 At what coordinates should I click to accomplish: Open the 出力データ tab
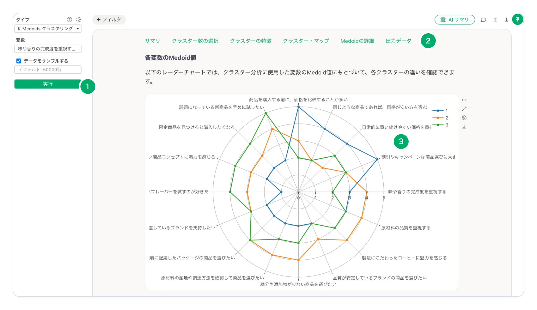point(398,41)
